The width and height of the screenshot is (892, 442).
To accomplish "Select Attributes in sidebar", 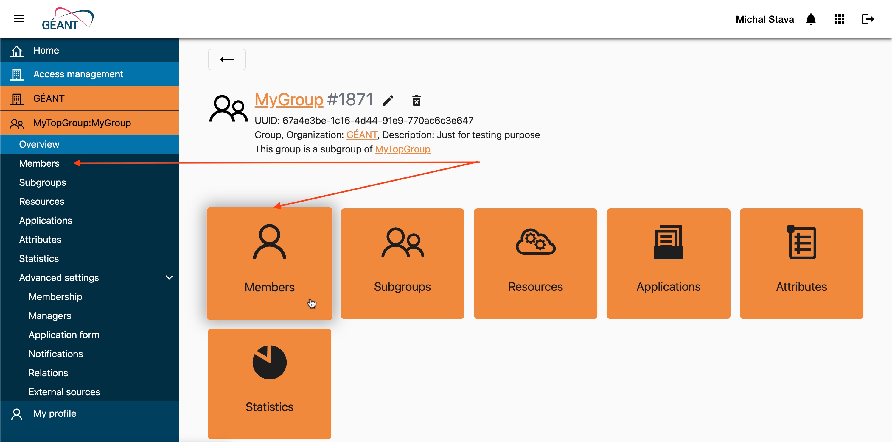I will pos(90,239).
